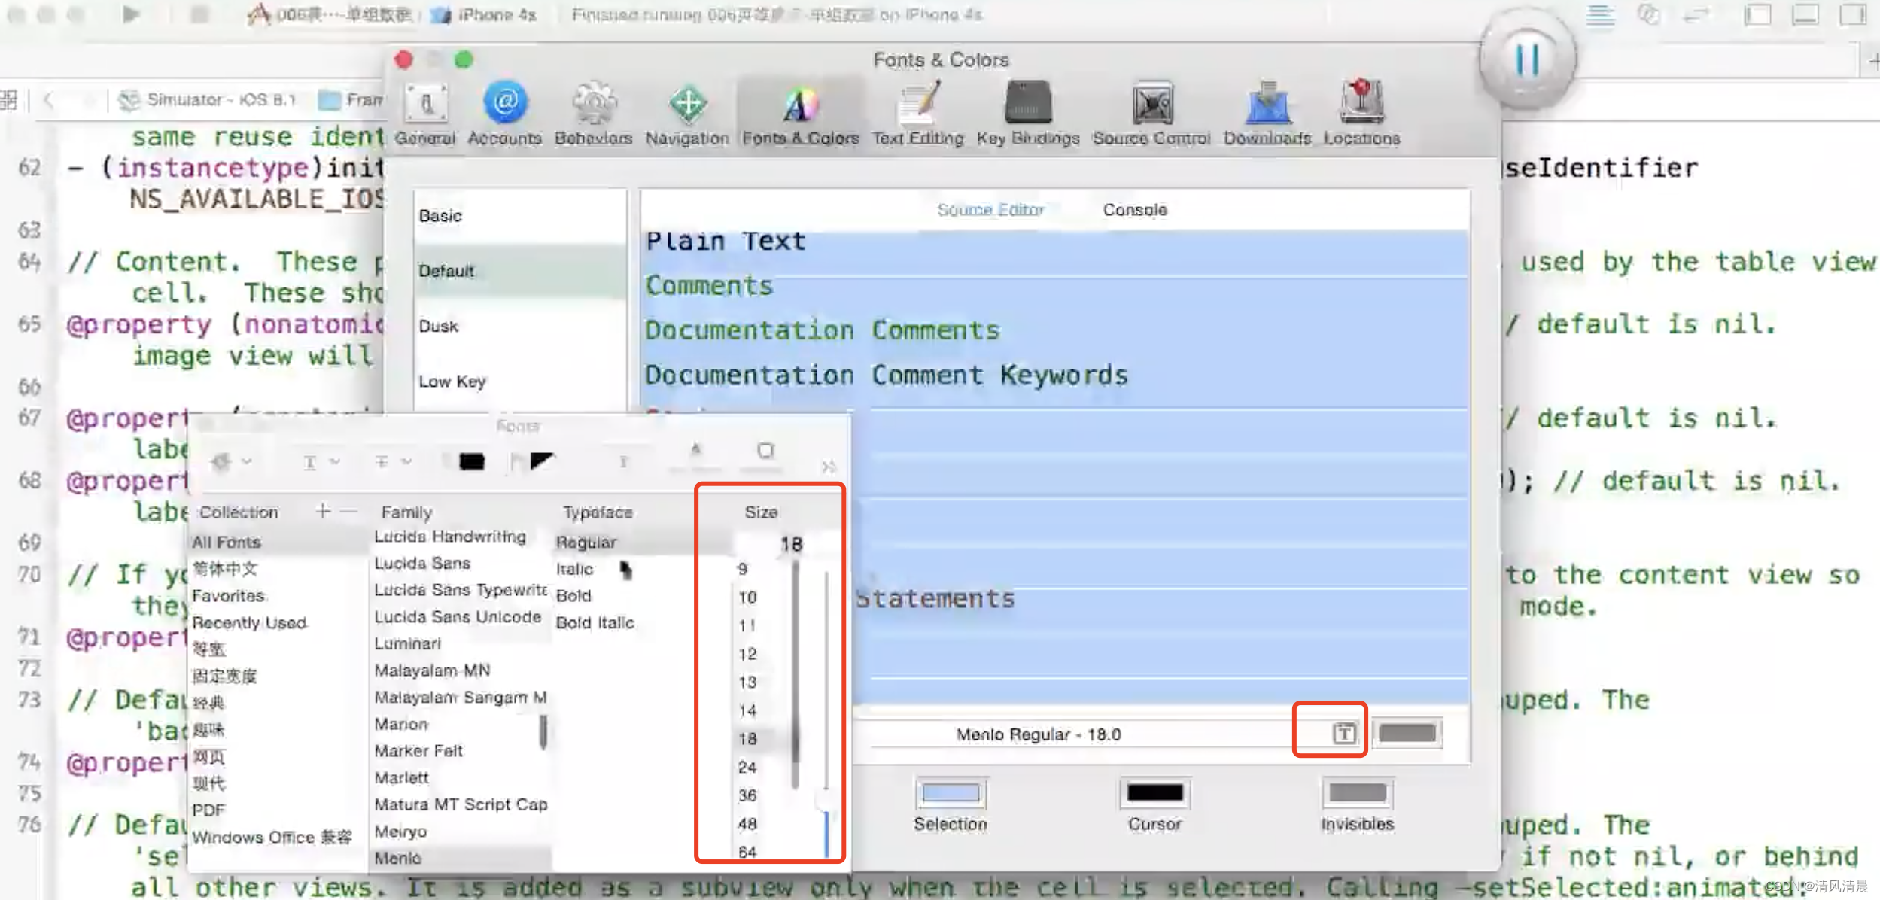Select the Marker Felt font family
This screenshot has width=1880, height=900.
pos(461,751)
